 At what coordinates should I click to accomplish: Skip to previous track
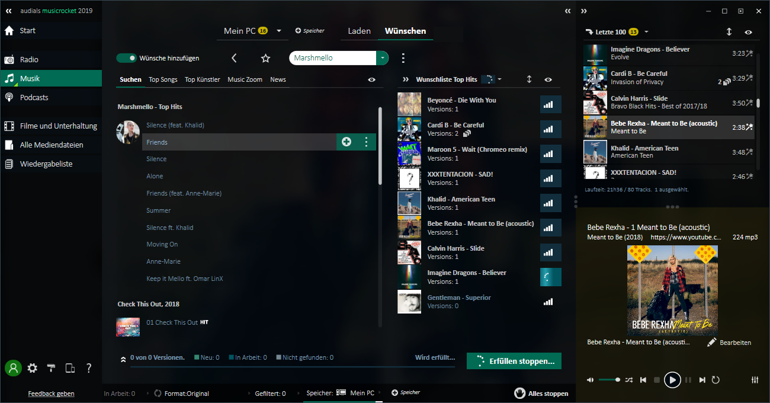pos(643,380)
